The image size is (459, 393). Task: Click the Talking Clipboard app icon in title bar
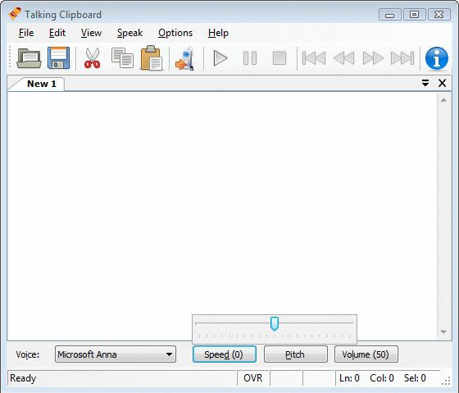click(15, 14)
